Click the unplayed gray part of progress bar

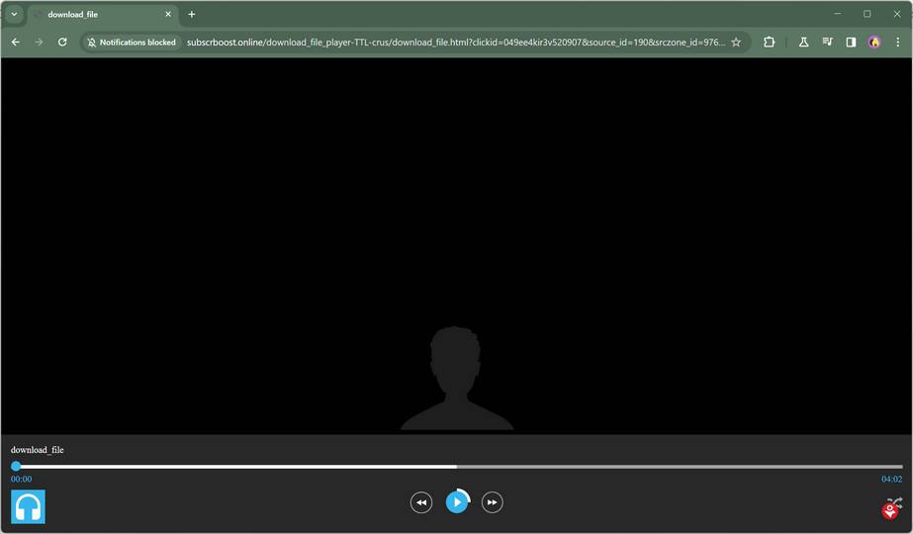[x=680, y=467]
